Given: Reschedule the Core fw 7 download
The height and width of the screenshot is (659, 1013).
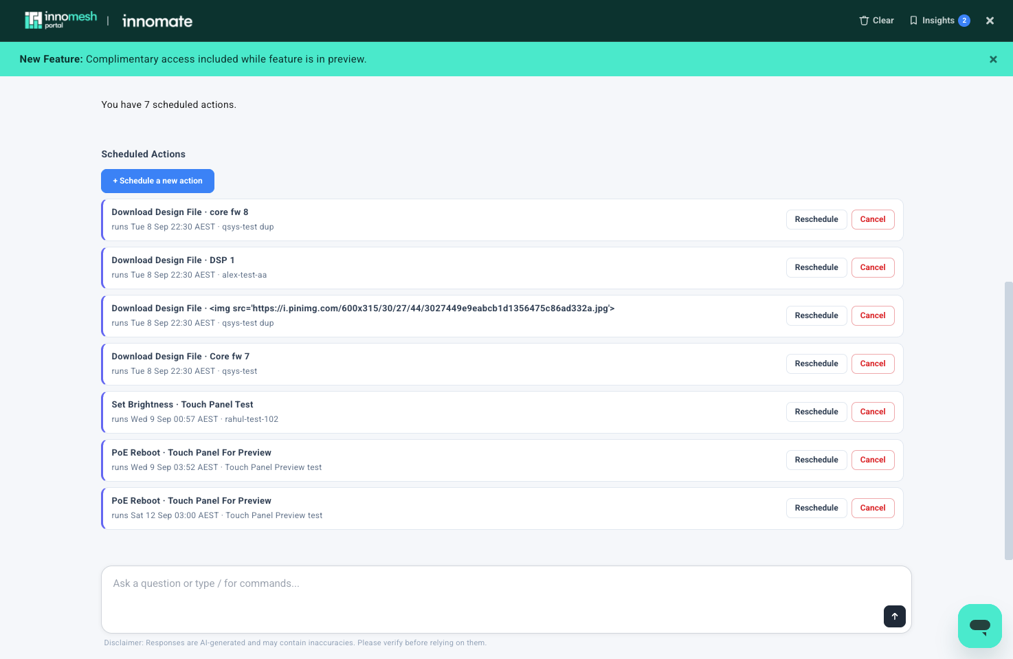Looking at the screenshot, I should (816, 364).
